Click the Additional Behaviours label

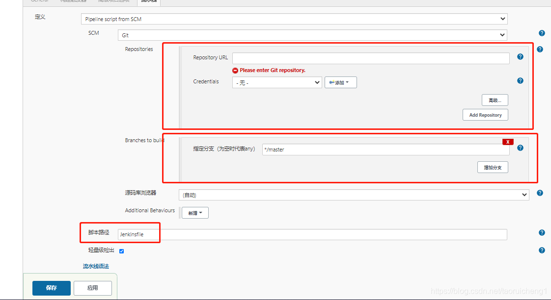[x=150, y=210]
